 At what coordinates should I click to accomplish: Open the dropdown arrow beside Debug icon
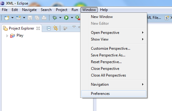[x=60, y=18]
